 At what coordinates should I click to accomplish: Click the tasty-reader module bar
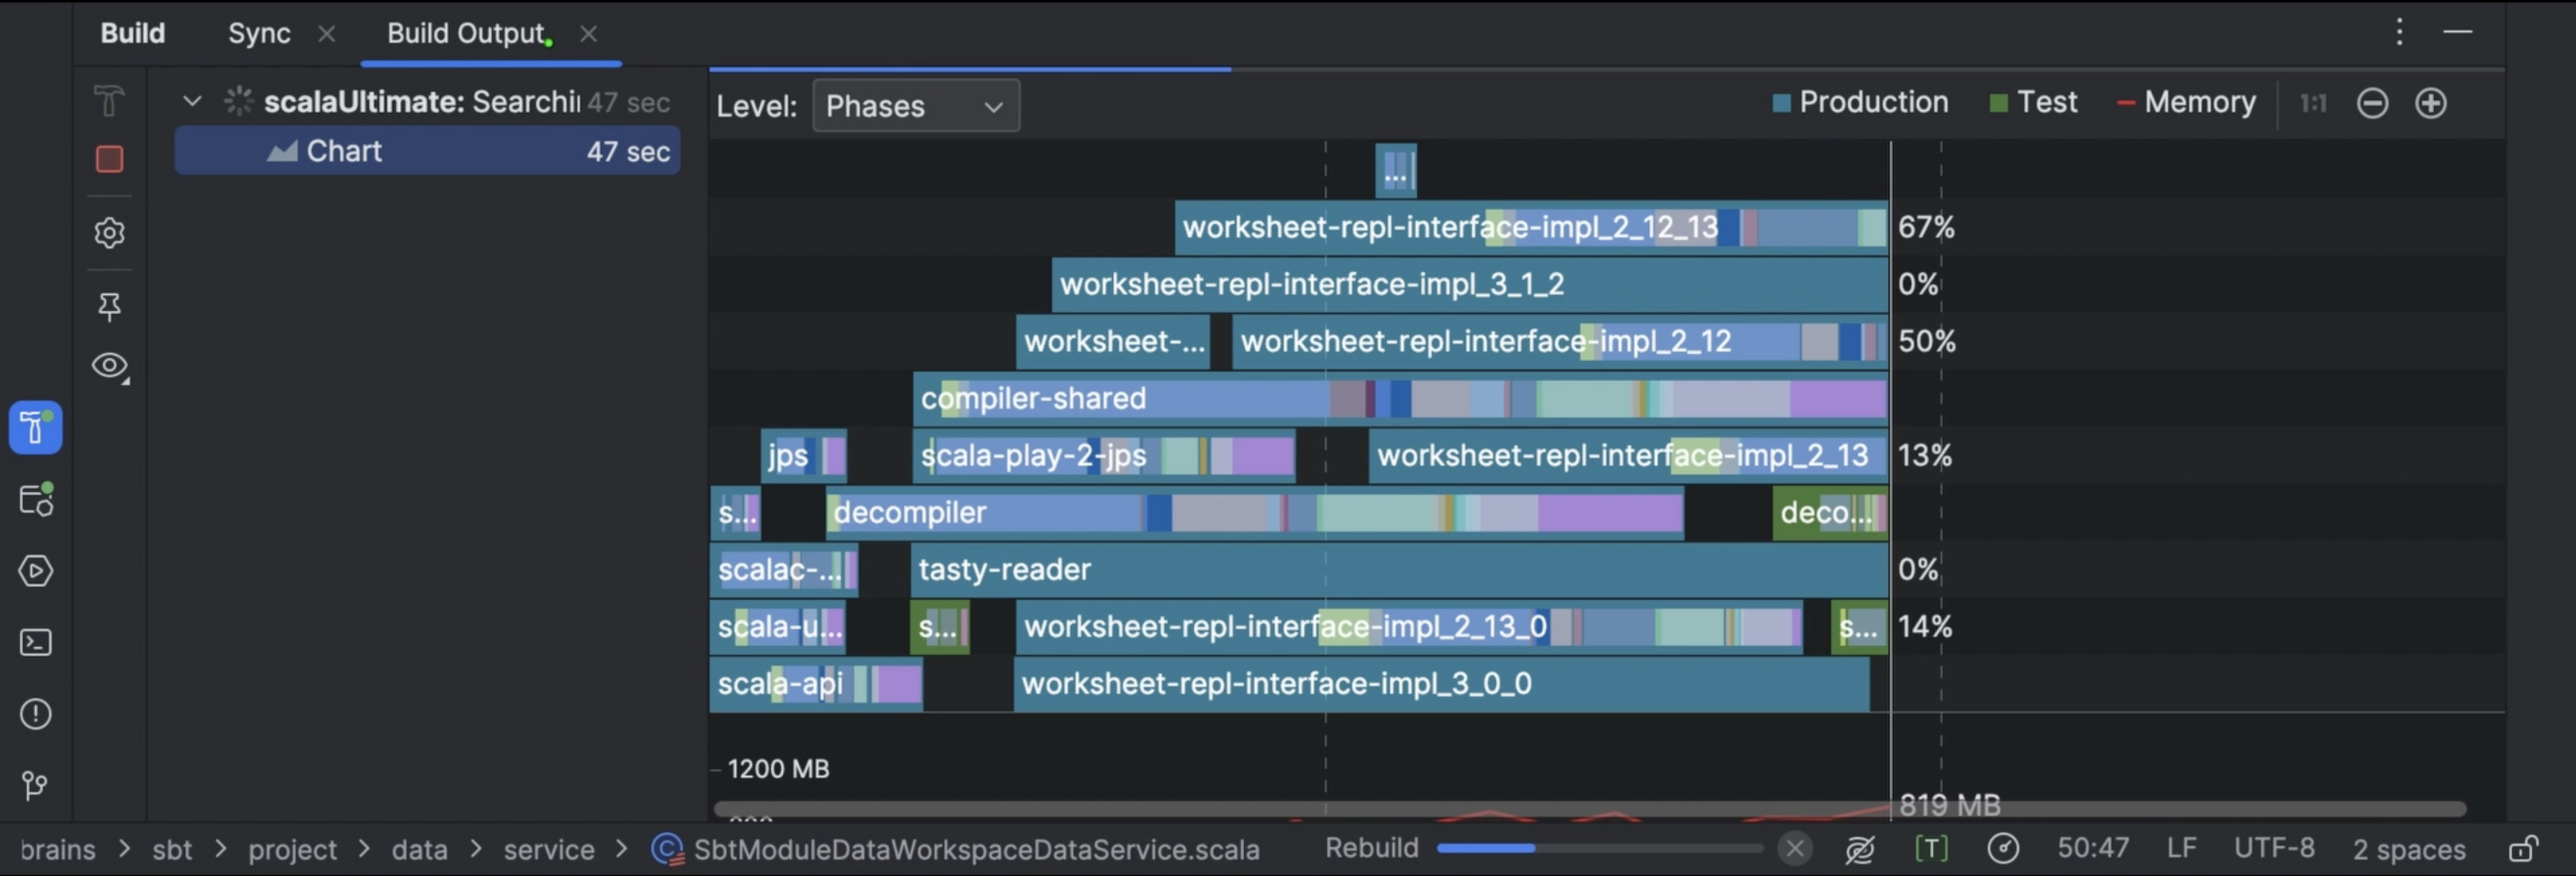tap(1399, 569)
